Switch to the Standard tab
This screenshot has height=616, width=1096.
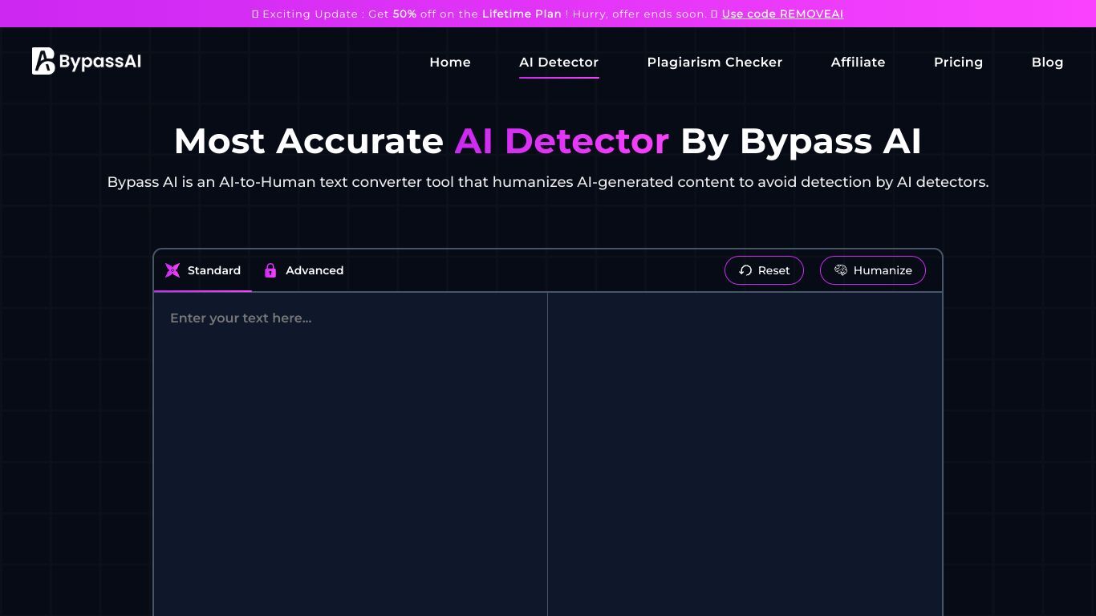203,270
